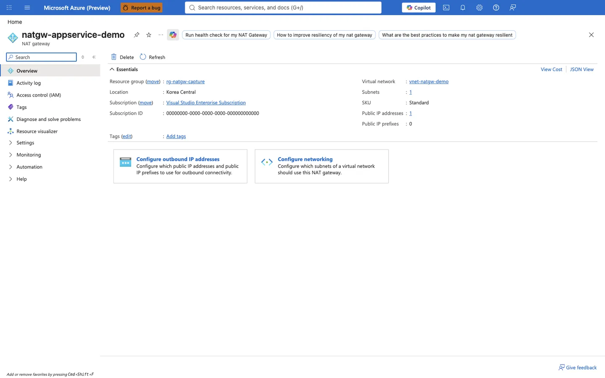Image resolution: width=605 pixels, height=378 pixels.
Task: Click Run health check for my NAT Gateway
Action: pos(226,35)
